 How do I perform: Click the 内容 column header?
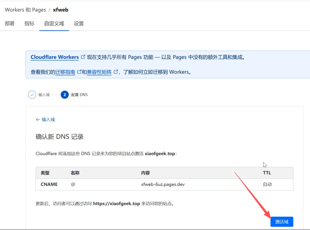(146, 173)
